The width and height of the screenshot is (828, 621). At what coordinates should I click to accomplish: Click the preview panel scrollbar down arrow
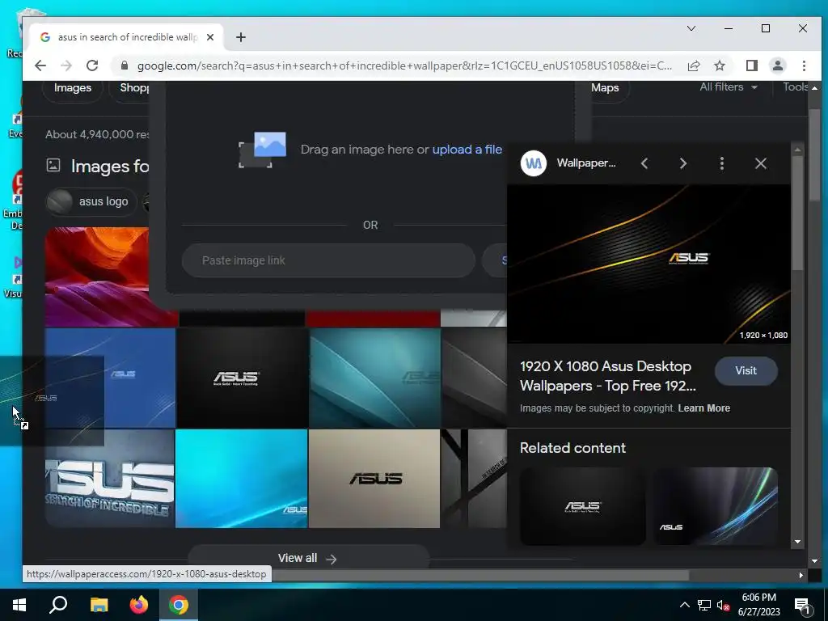(x=797, y=542)
